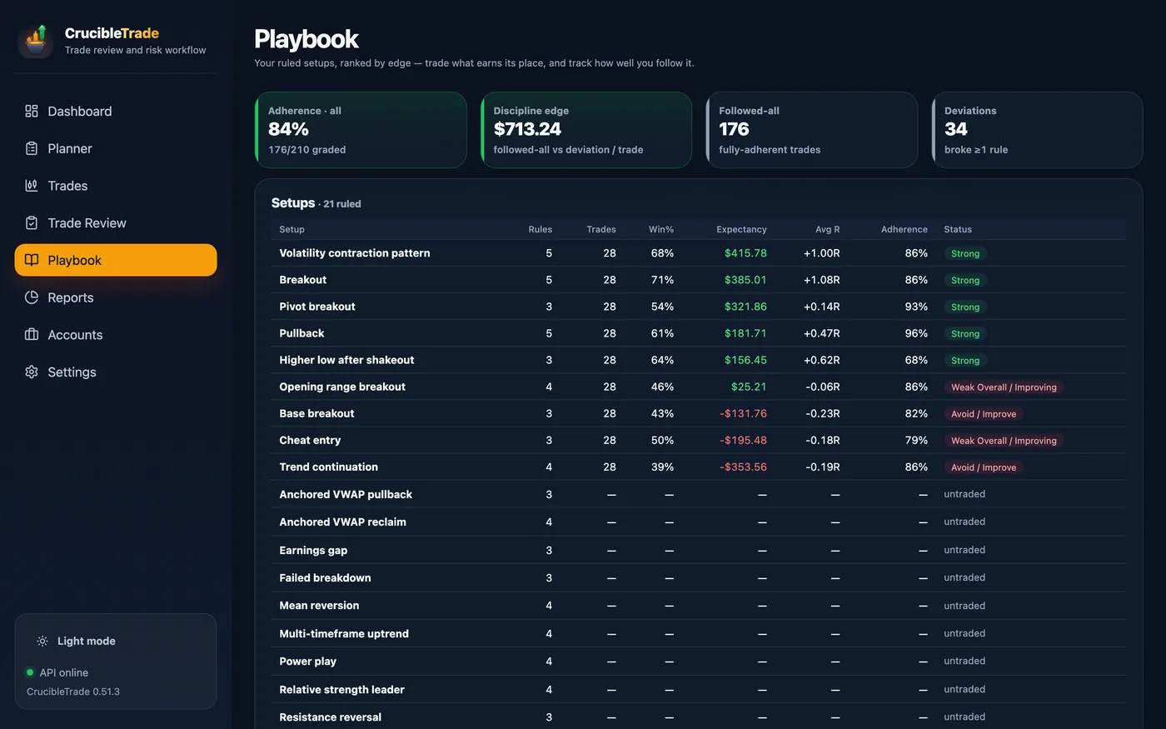Click the $415.78 expectancy value
This screenshot has height=729, width=1166.
tap(745, 253)
